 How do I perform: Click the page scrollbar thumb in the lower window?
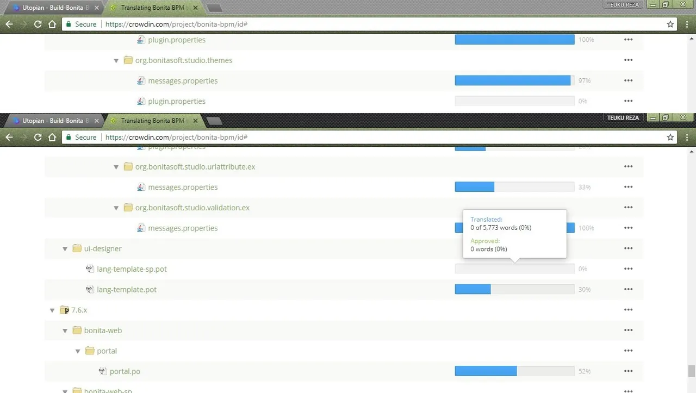pyautogui.click(x=691, y=371)
